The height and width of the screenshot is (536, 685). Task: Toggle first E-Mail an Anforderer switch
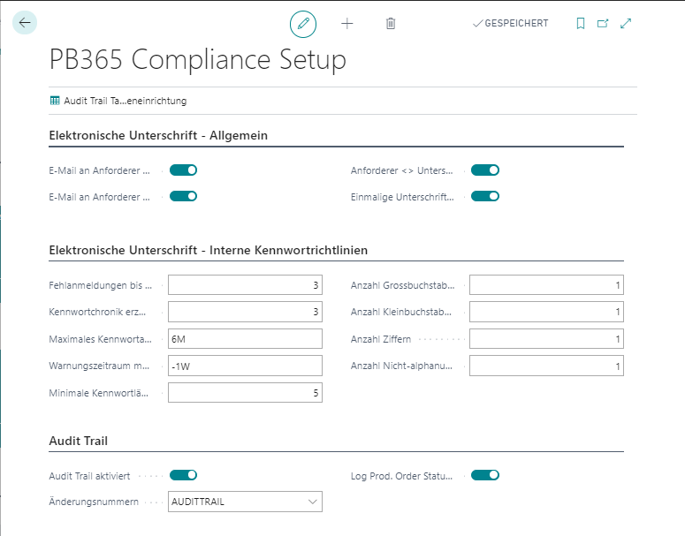click(184, 170)
